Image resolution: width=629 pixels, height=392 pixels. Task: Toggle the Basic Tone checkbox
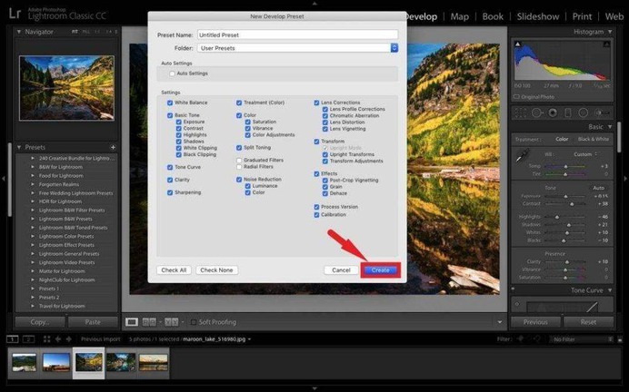[x=170, y=115]
